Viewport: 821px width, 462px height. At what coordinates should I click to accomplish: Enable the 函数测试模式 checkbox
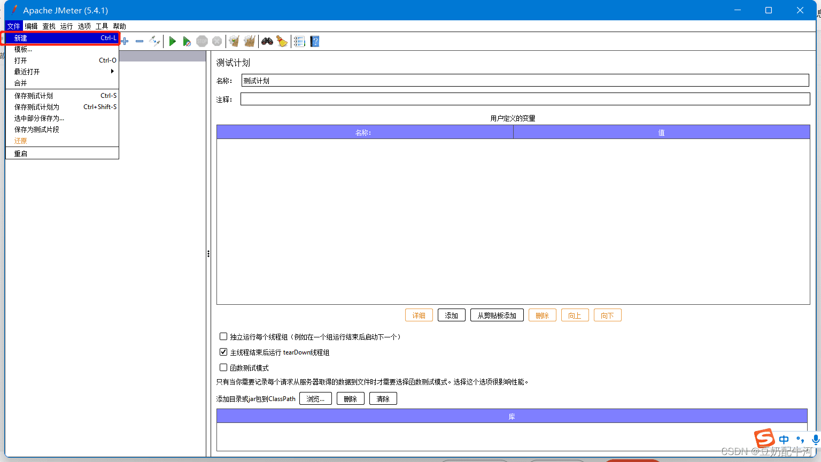click(x=223, y=367)
